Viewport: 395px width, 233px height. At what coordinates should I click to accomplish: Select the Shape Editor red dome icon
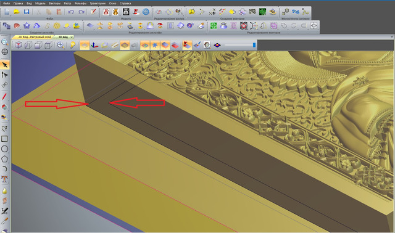(17, 26)
